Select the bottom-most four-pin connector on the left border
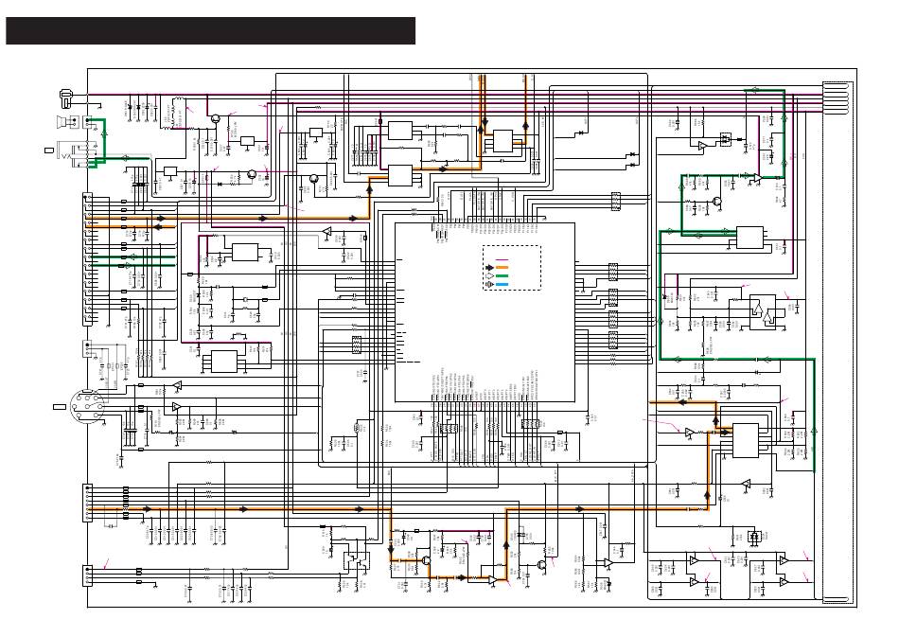 click(x=87, y=575)
